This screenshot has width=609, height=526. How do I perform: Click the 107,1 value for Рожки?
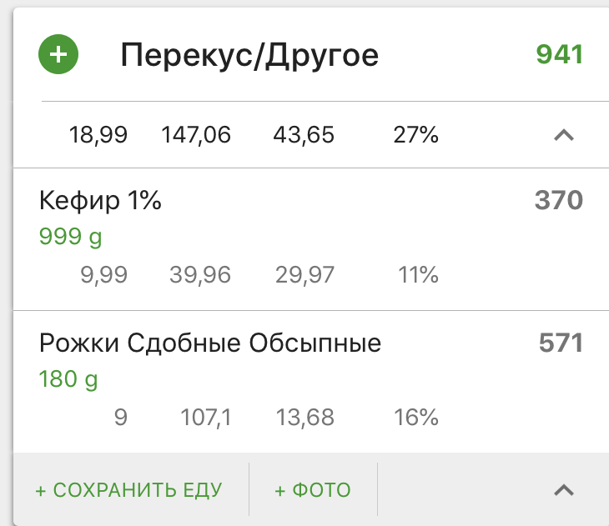[206, 417]
